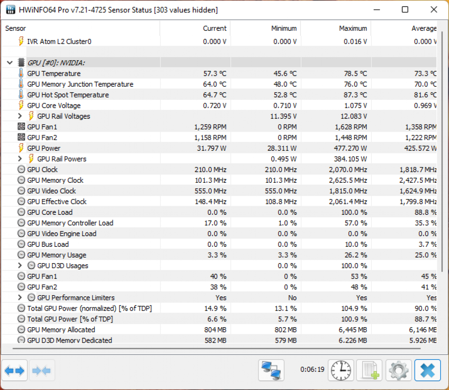Click the HWiNFO64 app icon in title bar

point(11,10)
